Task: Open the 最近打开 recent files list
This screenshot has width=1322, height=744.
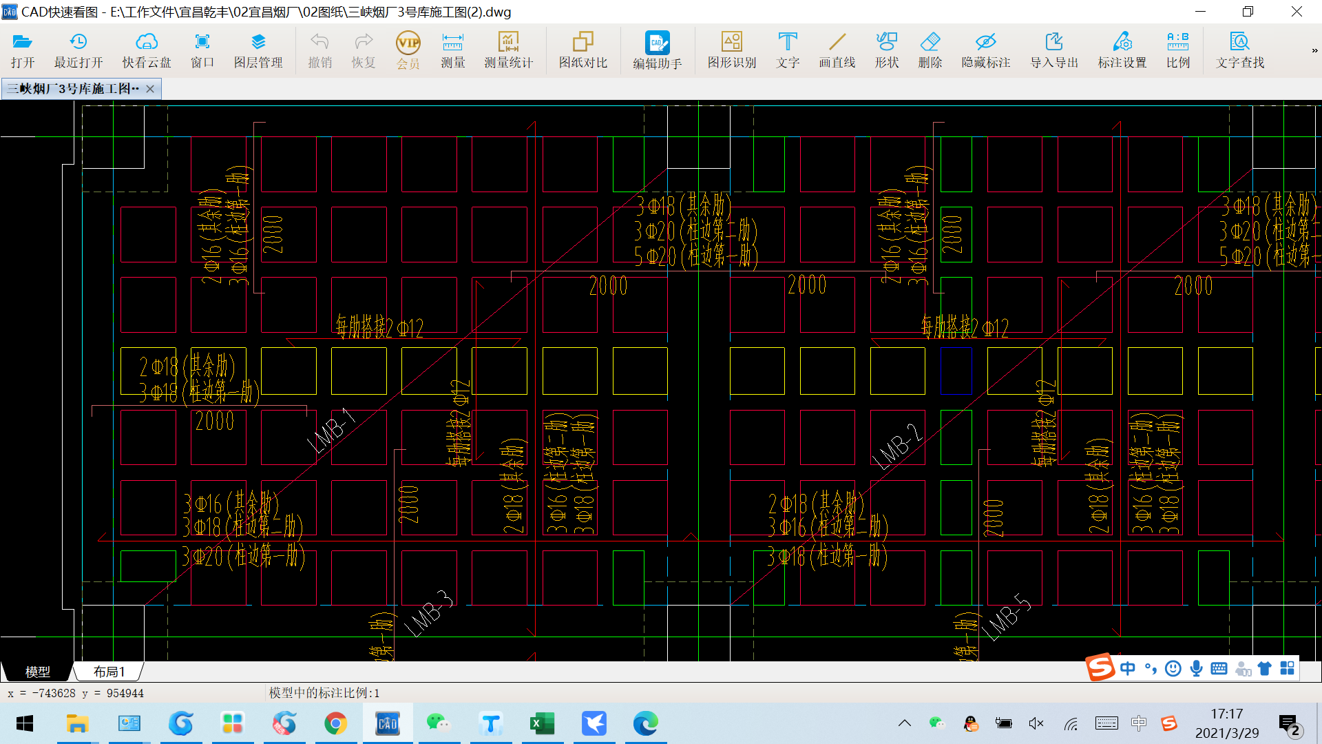Action: pyautogui.click(x=78, y=50)
